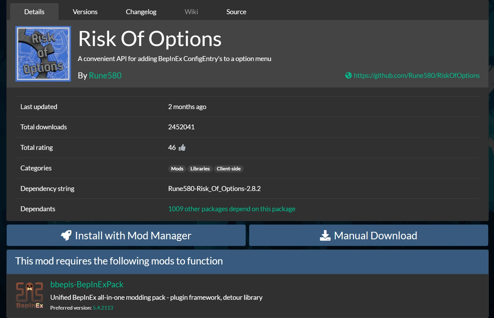Click preferred version 5.4.2113 link
The height and width of the screenshot is (318, 494).
[x=103, y=308]
